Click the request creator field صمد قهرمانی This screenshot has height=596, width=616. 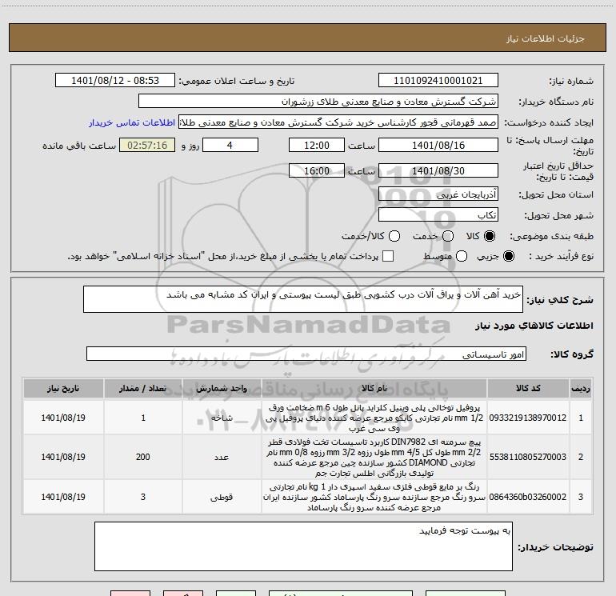[338, 122]
